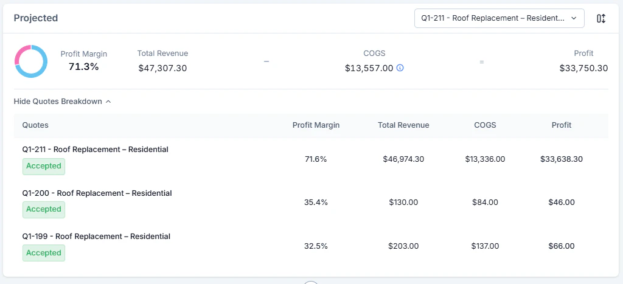Click the COGS info icon
The image size is (623, 284).
[400, 68]
